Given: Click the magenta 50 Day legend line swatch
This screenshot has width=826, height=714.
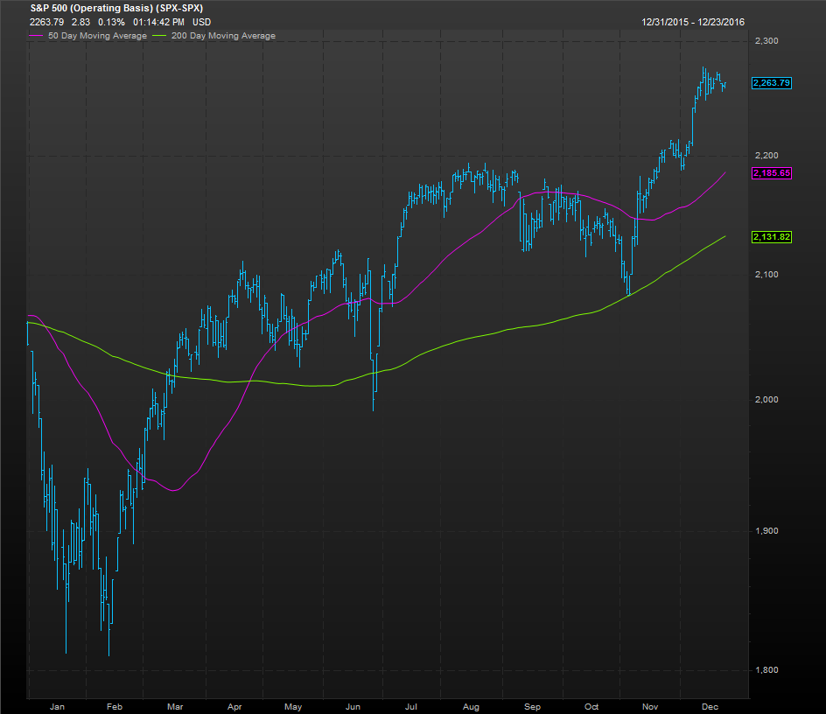Looking at the screenshot, I should coord(37,36).
